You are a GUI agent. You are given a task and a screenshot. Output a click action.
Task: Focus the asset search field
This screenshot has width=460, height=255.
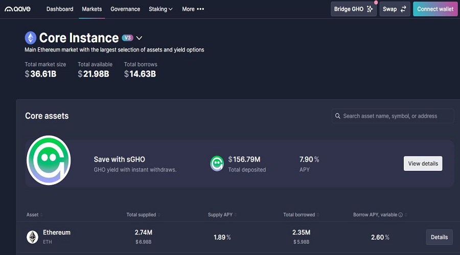tap(393, 116)
